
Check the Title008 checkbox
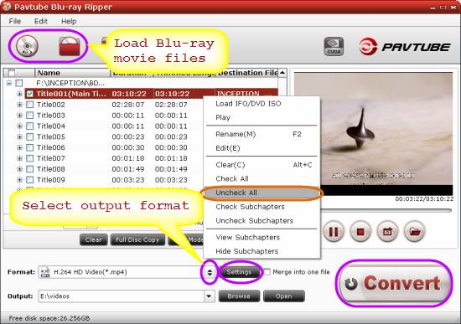click(29, 169)
